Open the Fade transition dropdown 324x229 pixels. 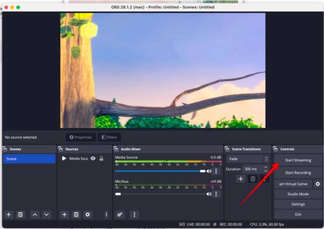pos(248,159)
